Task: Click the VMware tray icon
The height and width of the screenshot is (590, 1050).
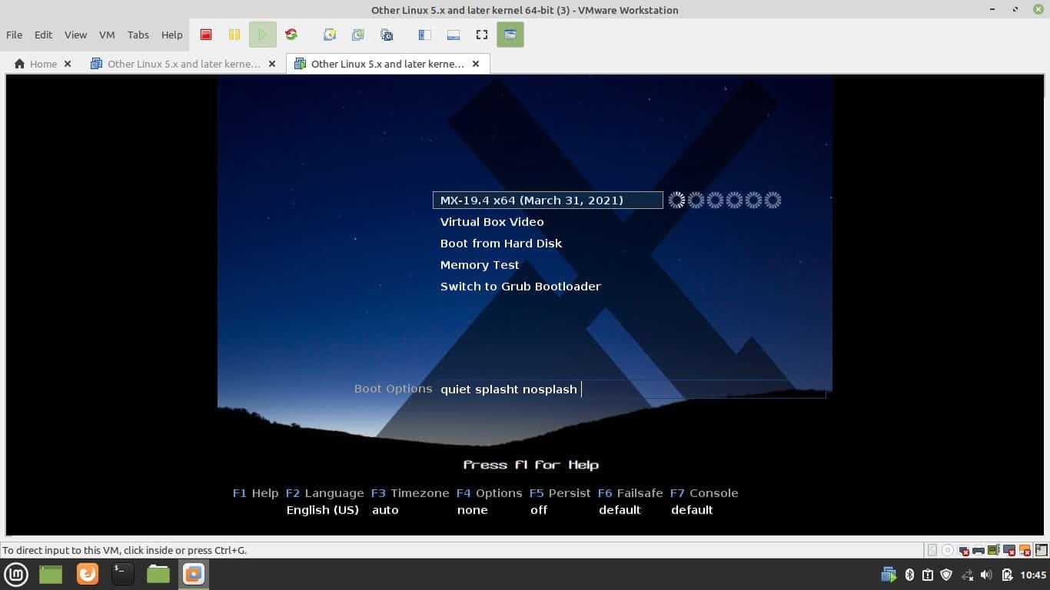Action: 889,575
